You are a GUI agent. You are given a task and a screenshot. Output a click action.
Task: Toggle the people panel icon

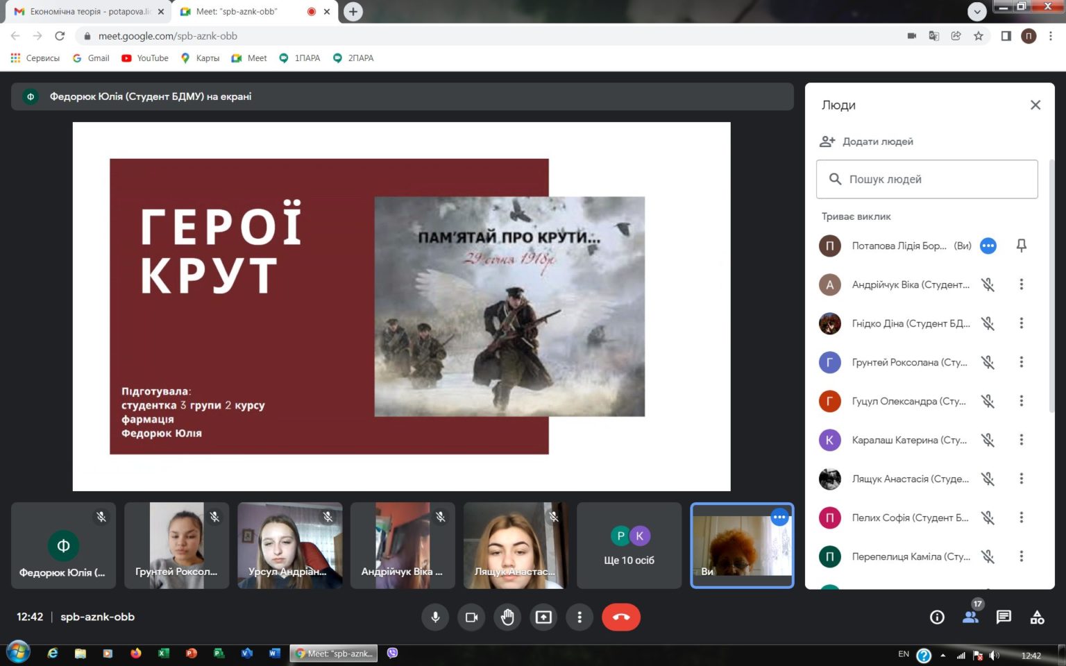[970, 617]
